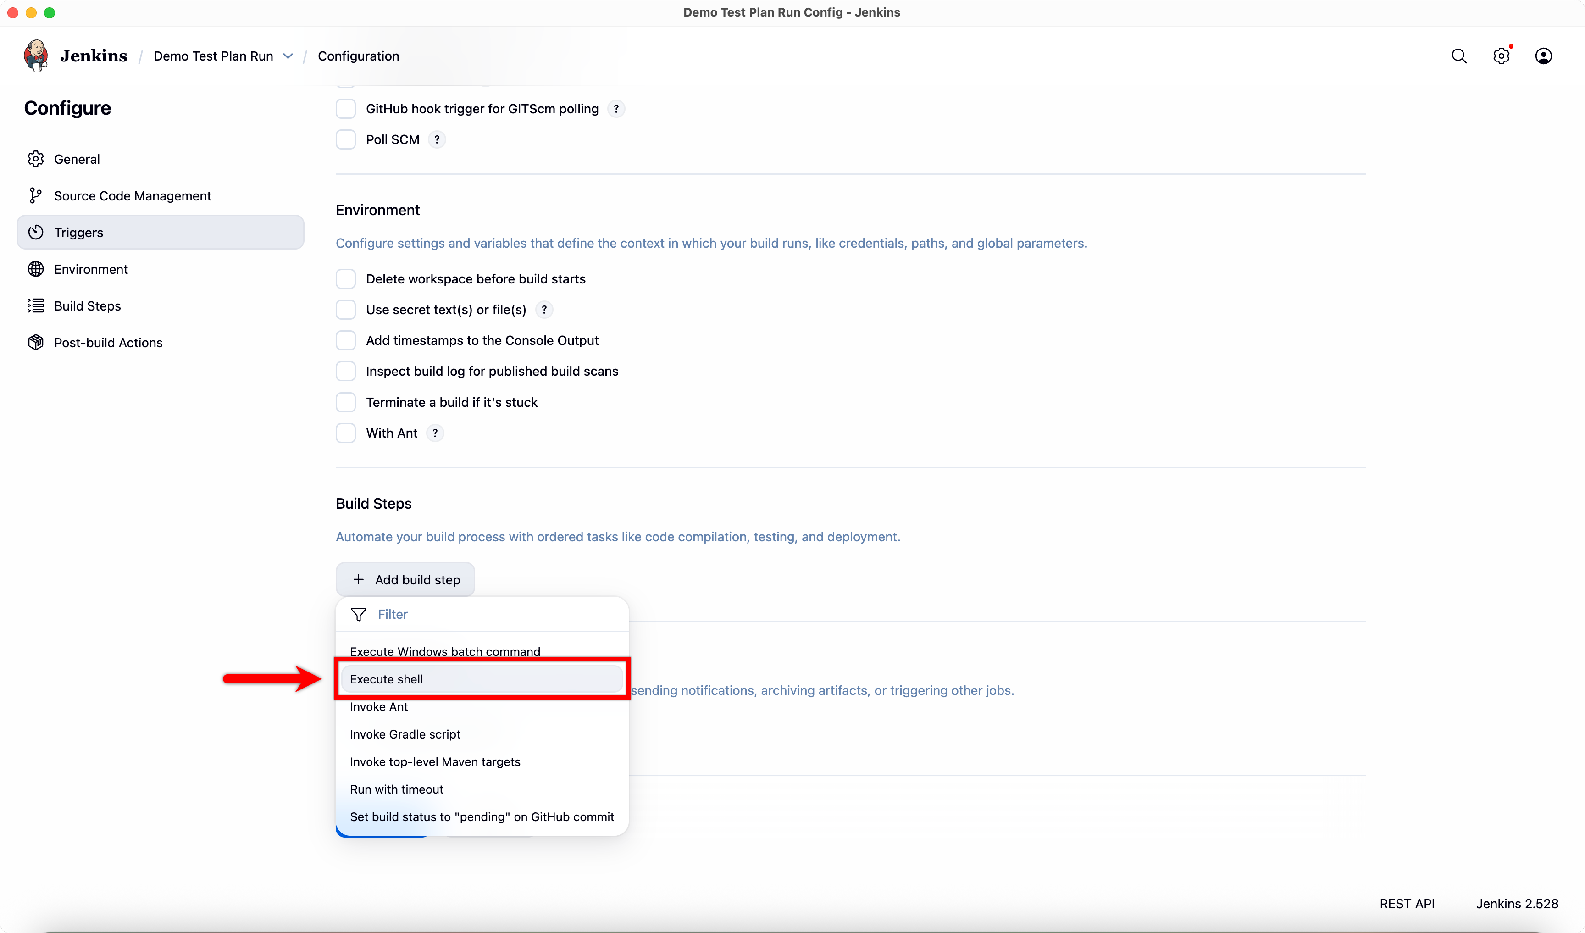Viewport: 1585px width, 933px height.
Task: Click the Source Code Management branch icon
Action: click(x=36, y=196)
